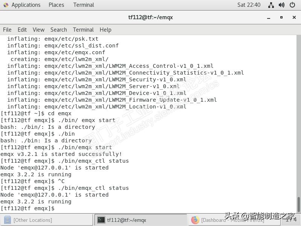The height and width of the screenshot is (226, 301).
Task: Click the LWM2M_Server-v1_0.xml line
Action: click(x=93, y=86)
